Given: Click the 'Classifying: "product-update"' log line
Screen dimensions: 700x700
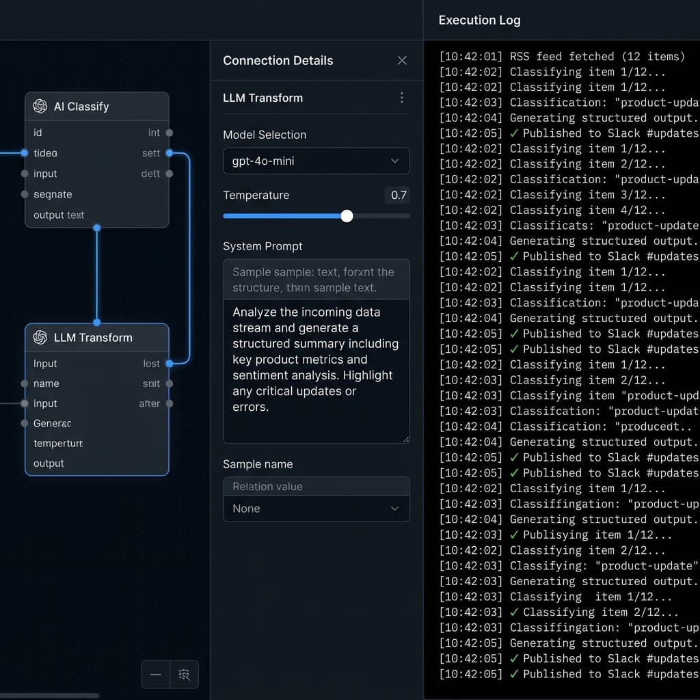Looking at the screenshot, I should tap(568, 566).
